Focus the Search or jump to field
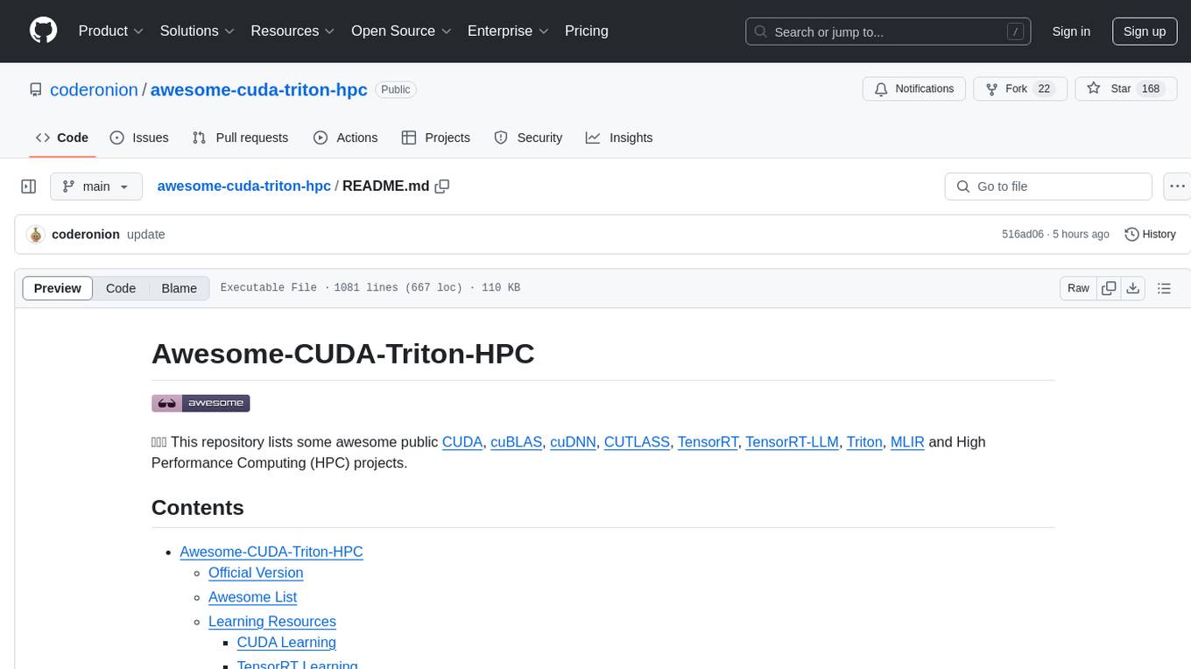Viewport: 1191px width, 669px height. point(888,32)
